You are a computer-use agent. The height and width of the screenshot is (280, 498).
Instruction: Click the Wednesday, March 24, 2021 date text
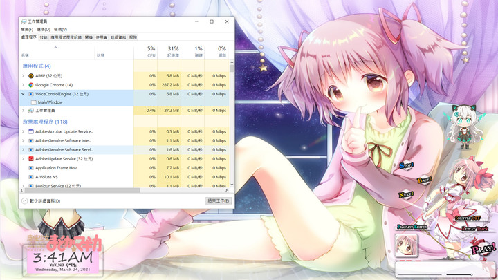tap(62, 270)
